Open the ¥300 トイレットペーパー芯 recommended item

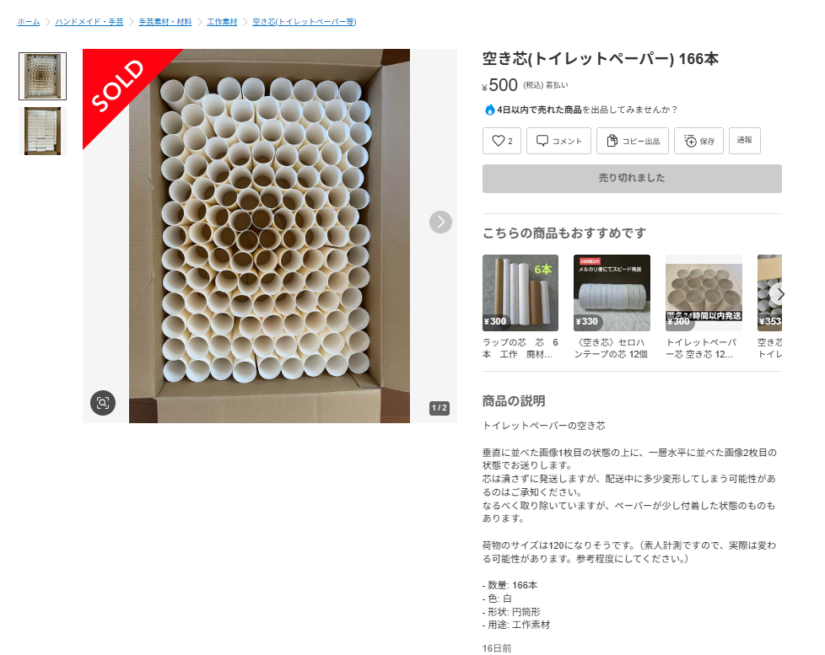pyautogui.click(x=704, y=308)
